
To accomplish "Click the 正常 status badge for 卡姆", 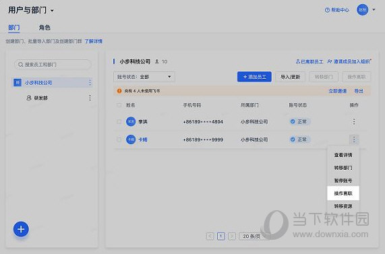I will pyautogui.click(x=299, y=139).
